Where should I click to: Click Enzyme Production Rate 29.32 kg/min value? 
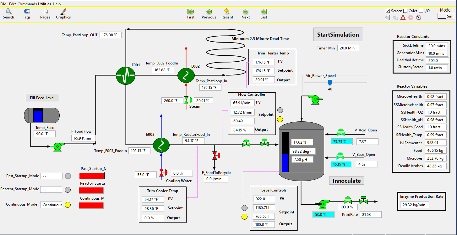tap(414, 205)
